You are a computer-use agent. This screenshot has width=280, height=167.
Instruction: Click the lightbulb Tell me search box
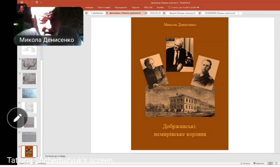[183, 7]
